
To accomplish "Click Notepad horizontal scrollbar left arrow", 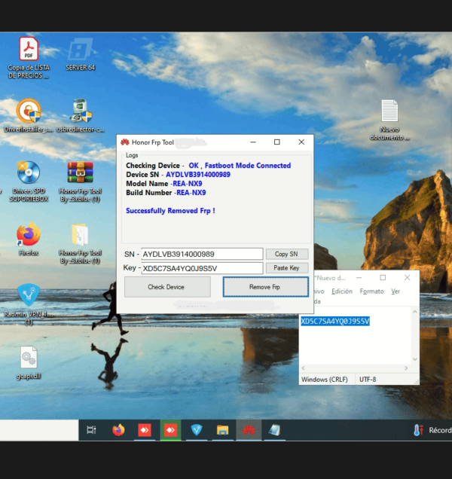I will (303, 368).
